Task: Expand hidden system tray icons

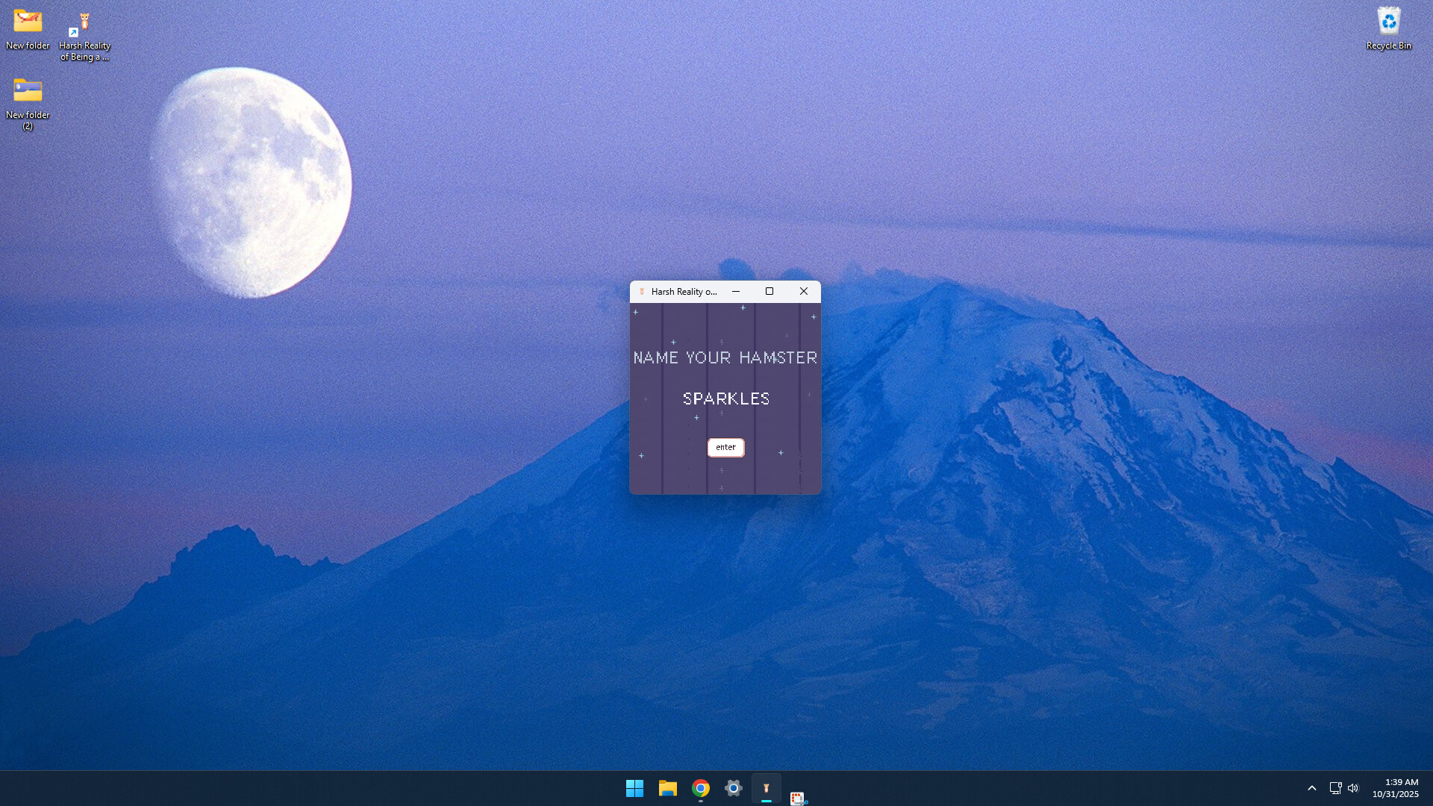Action: pos(1312,787)
